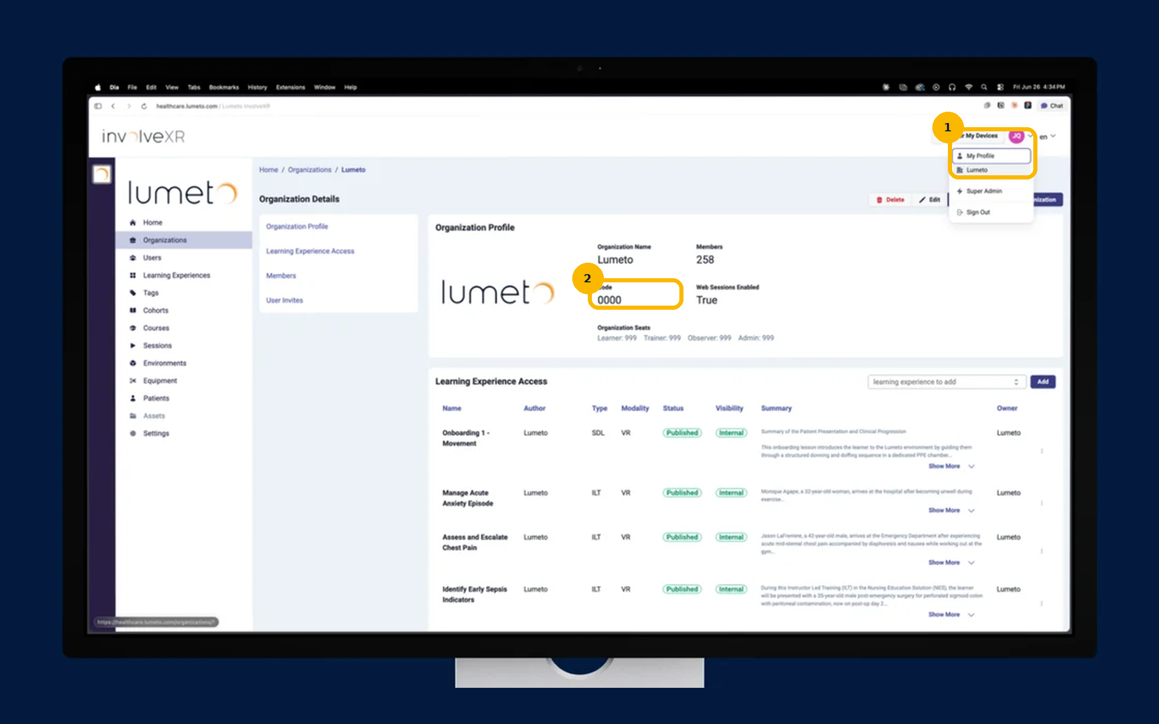Open the Equipment section

(160, 381)
